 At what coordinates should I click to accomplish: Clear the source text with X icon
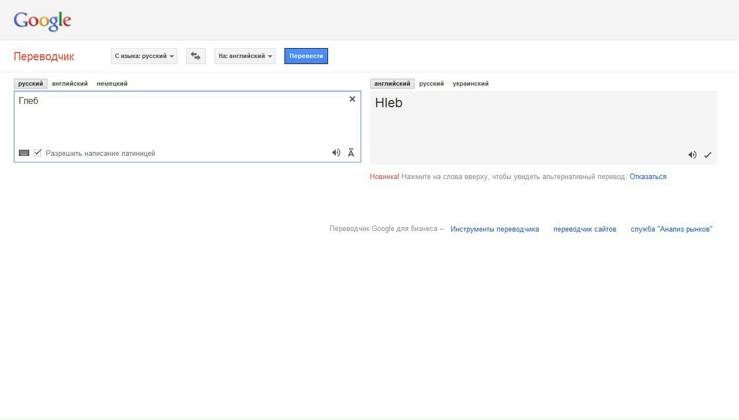point(352,99)
